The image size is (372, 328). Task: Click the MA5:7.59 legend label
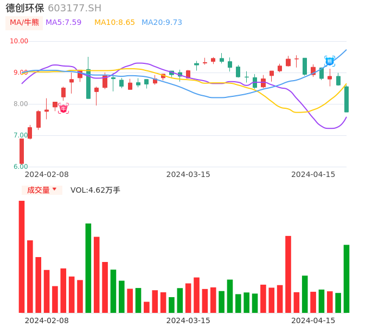(x=63, y=23)
